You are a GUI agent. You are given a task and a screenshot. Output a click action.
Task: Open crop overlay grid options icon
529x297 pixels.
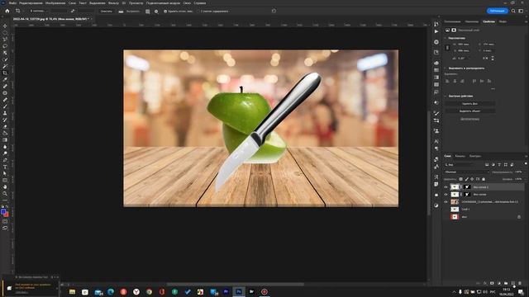click(147, 12)
